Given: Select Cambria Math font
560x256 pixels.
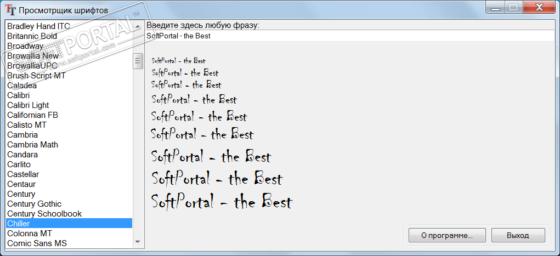Looking at the screenshot, I should pyautogui.click(x=69, y=145).
